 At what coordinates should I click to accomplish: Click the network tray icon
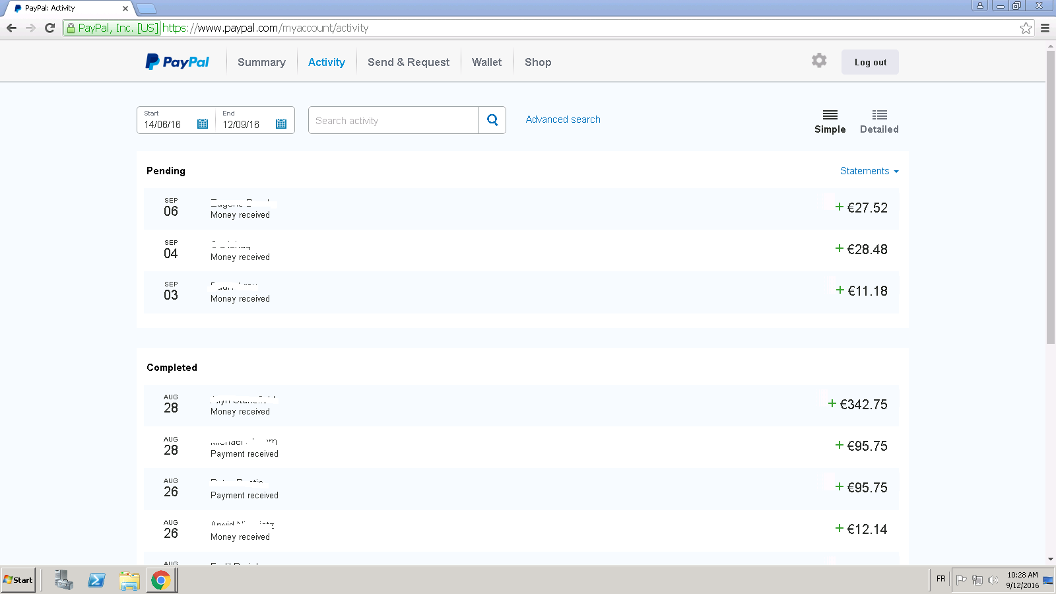click(x=977, y=579)
